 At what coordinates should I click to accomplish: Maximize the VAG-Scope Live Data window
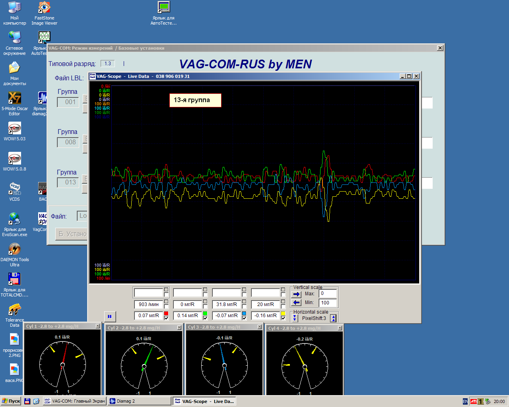point(409,76)
